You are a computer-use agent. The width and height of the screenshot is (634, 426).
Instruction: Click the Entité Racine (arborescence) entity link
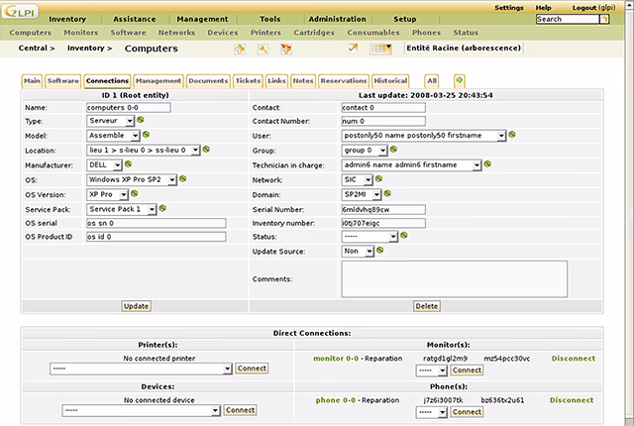point(464,48)
